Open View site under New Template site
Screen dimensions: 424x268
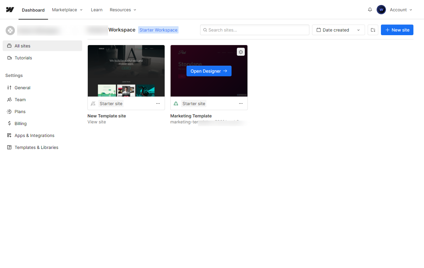[x=96, y=122]
